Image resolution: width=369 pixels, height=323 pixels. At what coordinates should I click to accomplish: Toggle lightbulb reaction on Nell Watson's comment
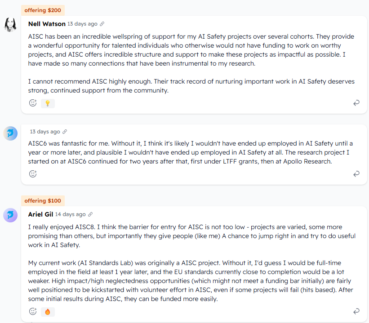(x=48, y=103)
